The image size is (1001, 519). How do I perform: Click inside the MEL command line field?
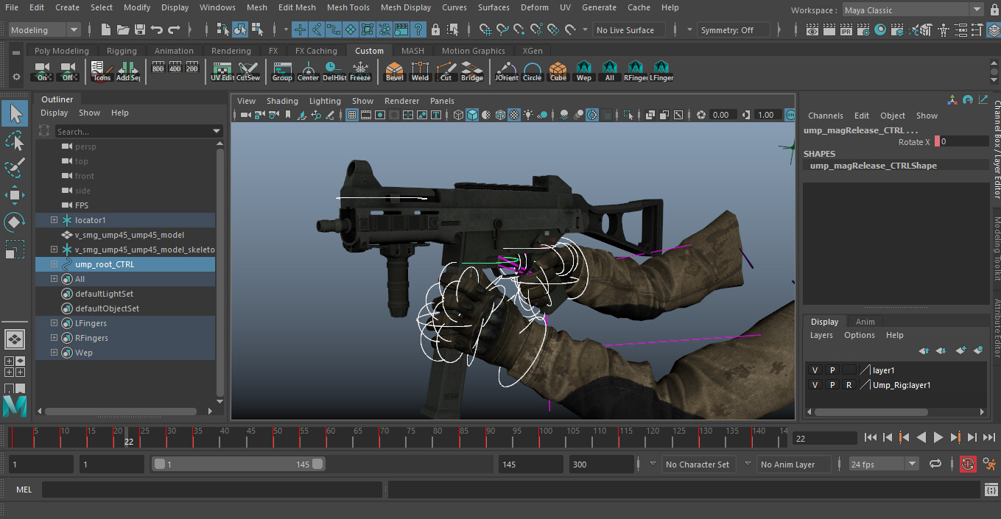tap(211, 489)
